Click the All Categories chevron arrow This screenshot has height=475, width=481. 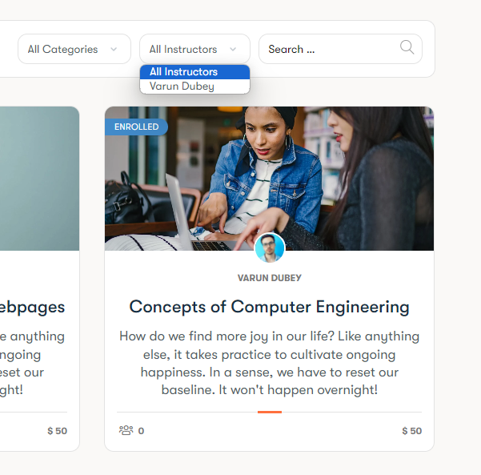(x=114, y=49)
